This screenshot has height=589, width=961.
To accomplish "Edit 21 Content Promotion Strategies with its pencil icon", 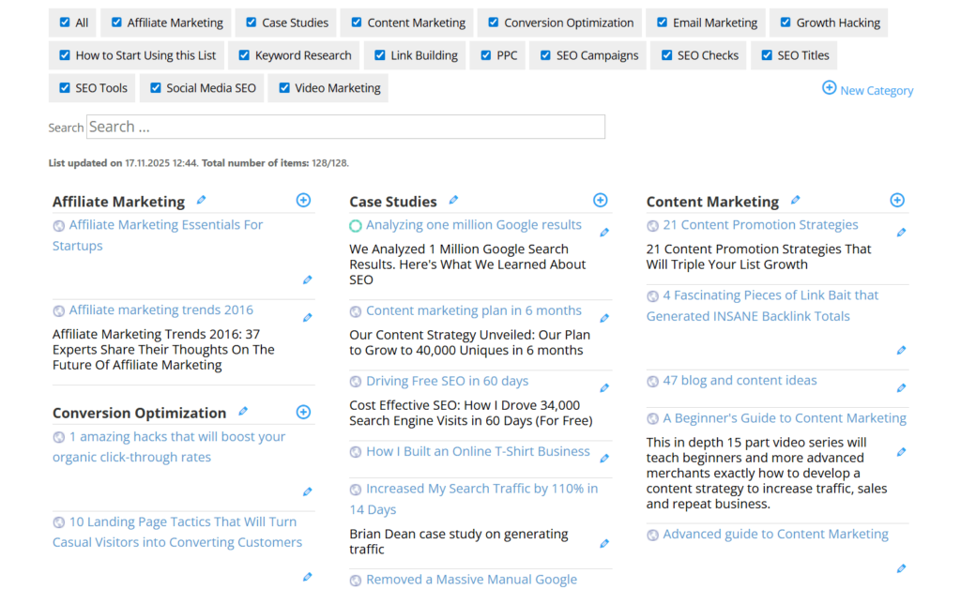I will pyautogui.click(x=902, y=232).
